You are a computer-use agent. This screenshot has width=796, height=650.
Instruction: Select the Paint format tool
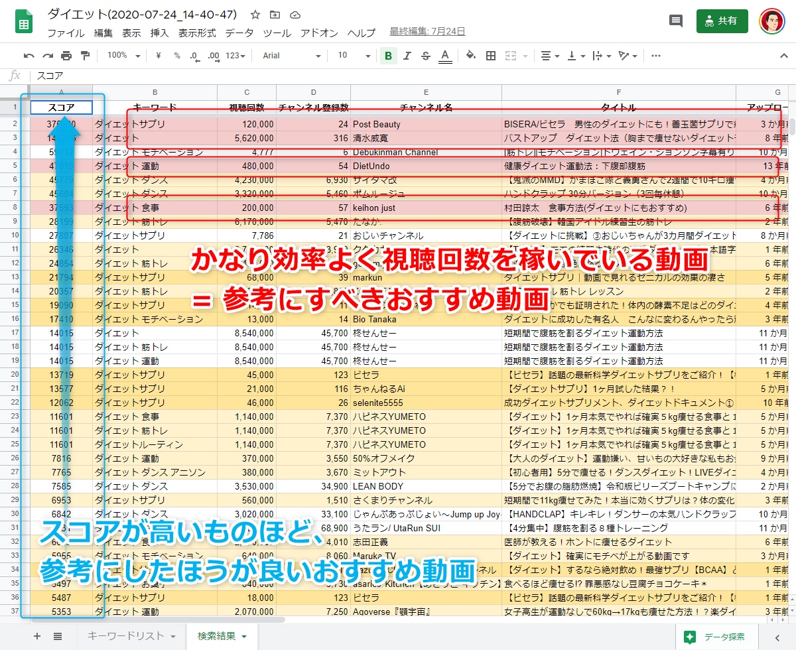pyautogui.click(x=85, y=56)
